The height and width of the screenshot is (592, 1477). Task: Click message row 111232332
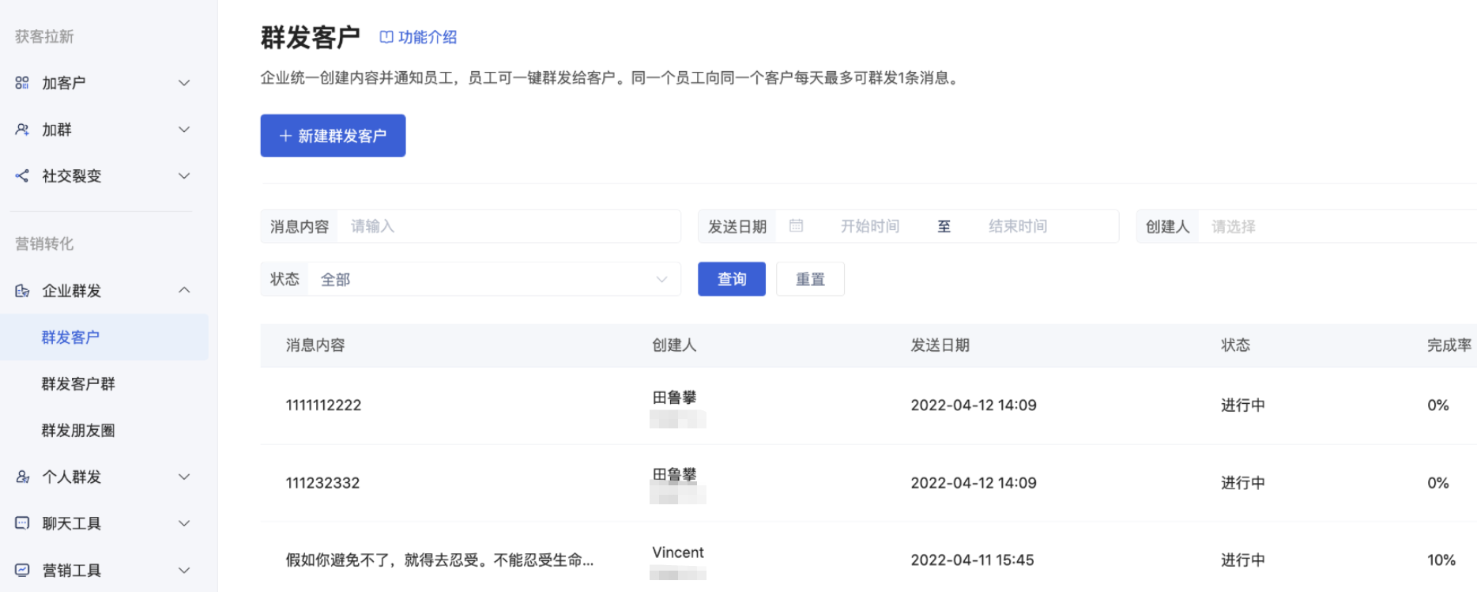(322, 483)
